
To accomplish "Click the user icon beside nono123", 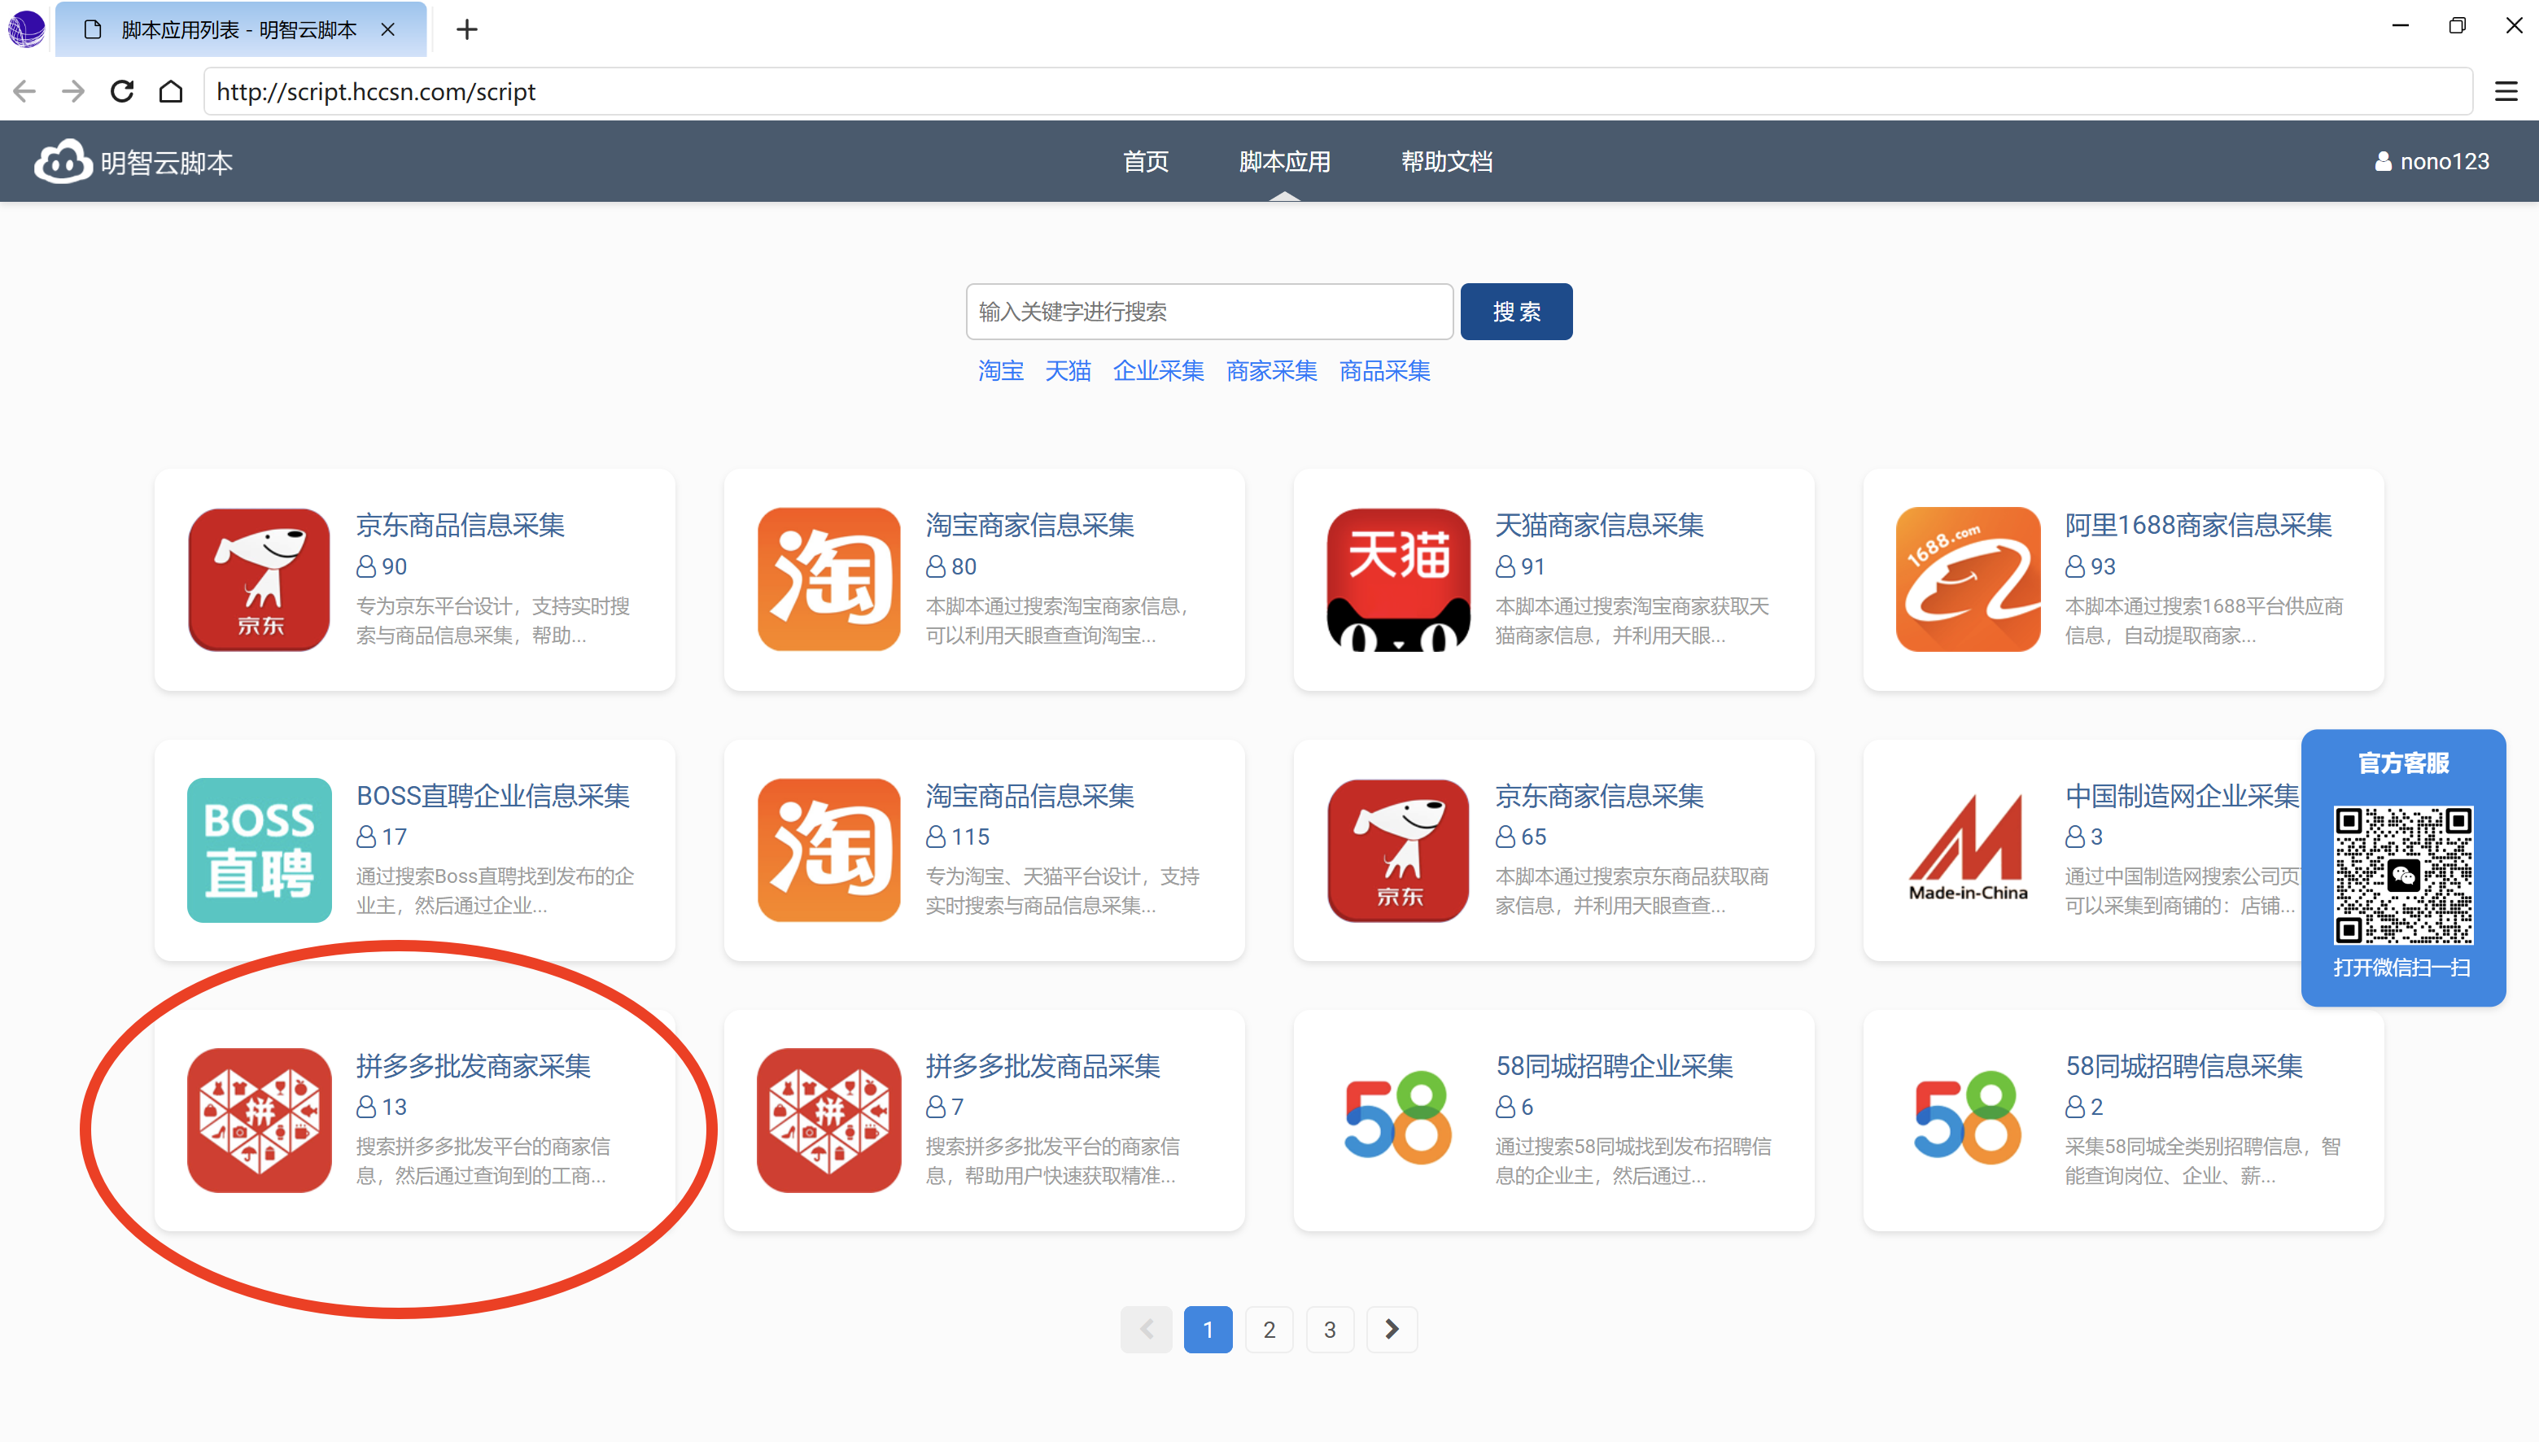I will pyautogui.click(x=2383, y=161).
